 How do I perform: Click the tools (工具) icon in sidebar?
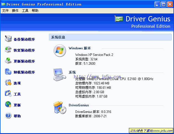pos(8,93)
